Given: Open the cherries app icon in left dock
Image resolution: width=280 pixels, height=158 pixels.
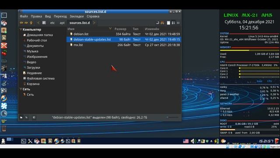Looking at the screenshot, I should click(4, 53).
